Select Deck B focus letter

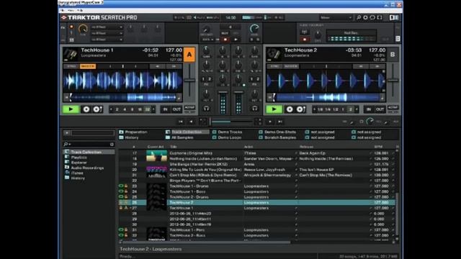click(x=393, y=55)
